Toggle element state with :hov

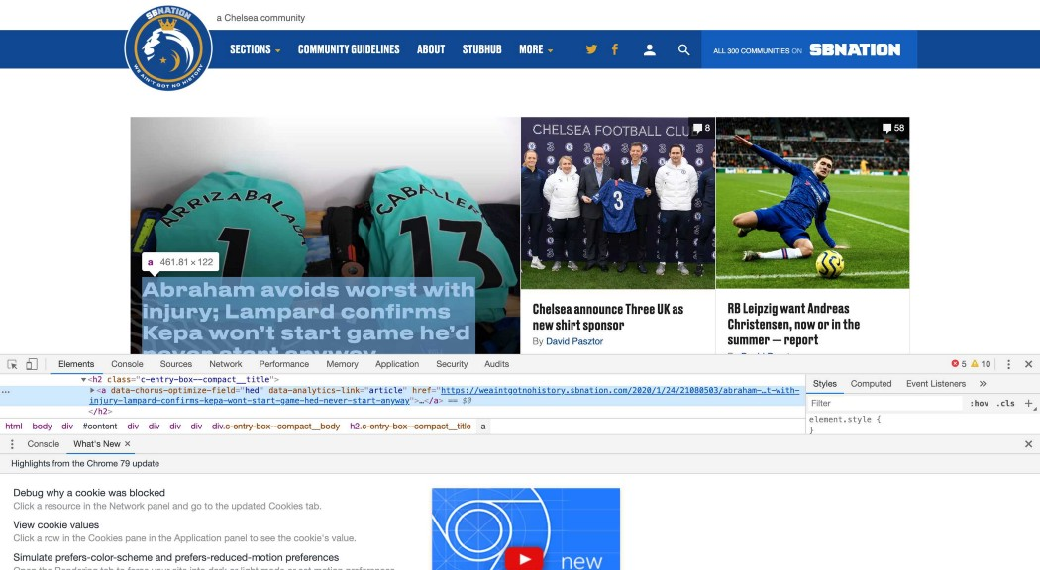979,404
